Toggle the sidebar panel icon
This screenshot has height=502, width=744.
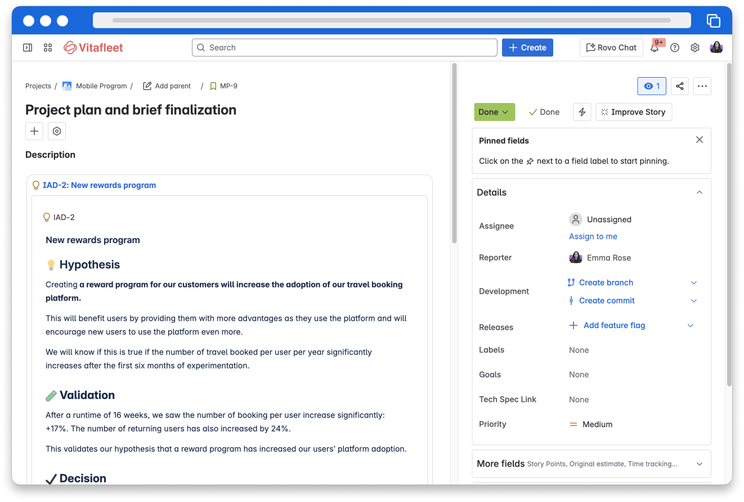[x=28, y=48]
